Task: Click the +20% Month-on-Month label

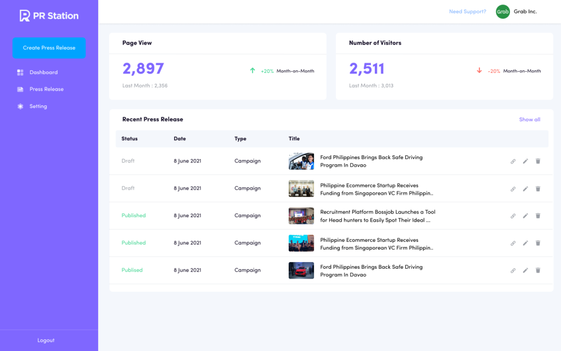Action: coord(287,71)
